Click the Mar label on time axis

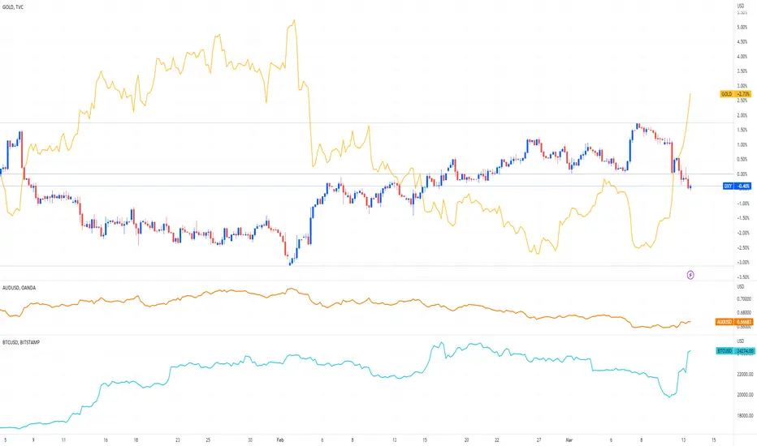click(x=569, y=440)
